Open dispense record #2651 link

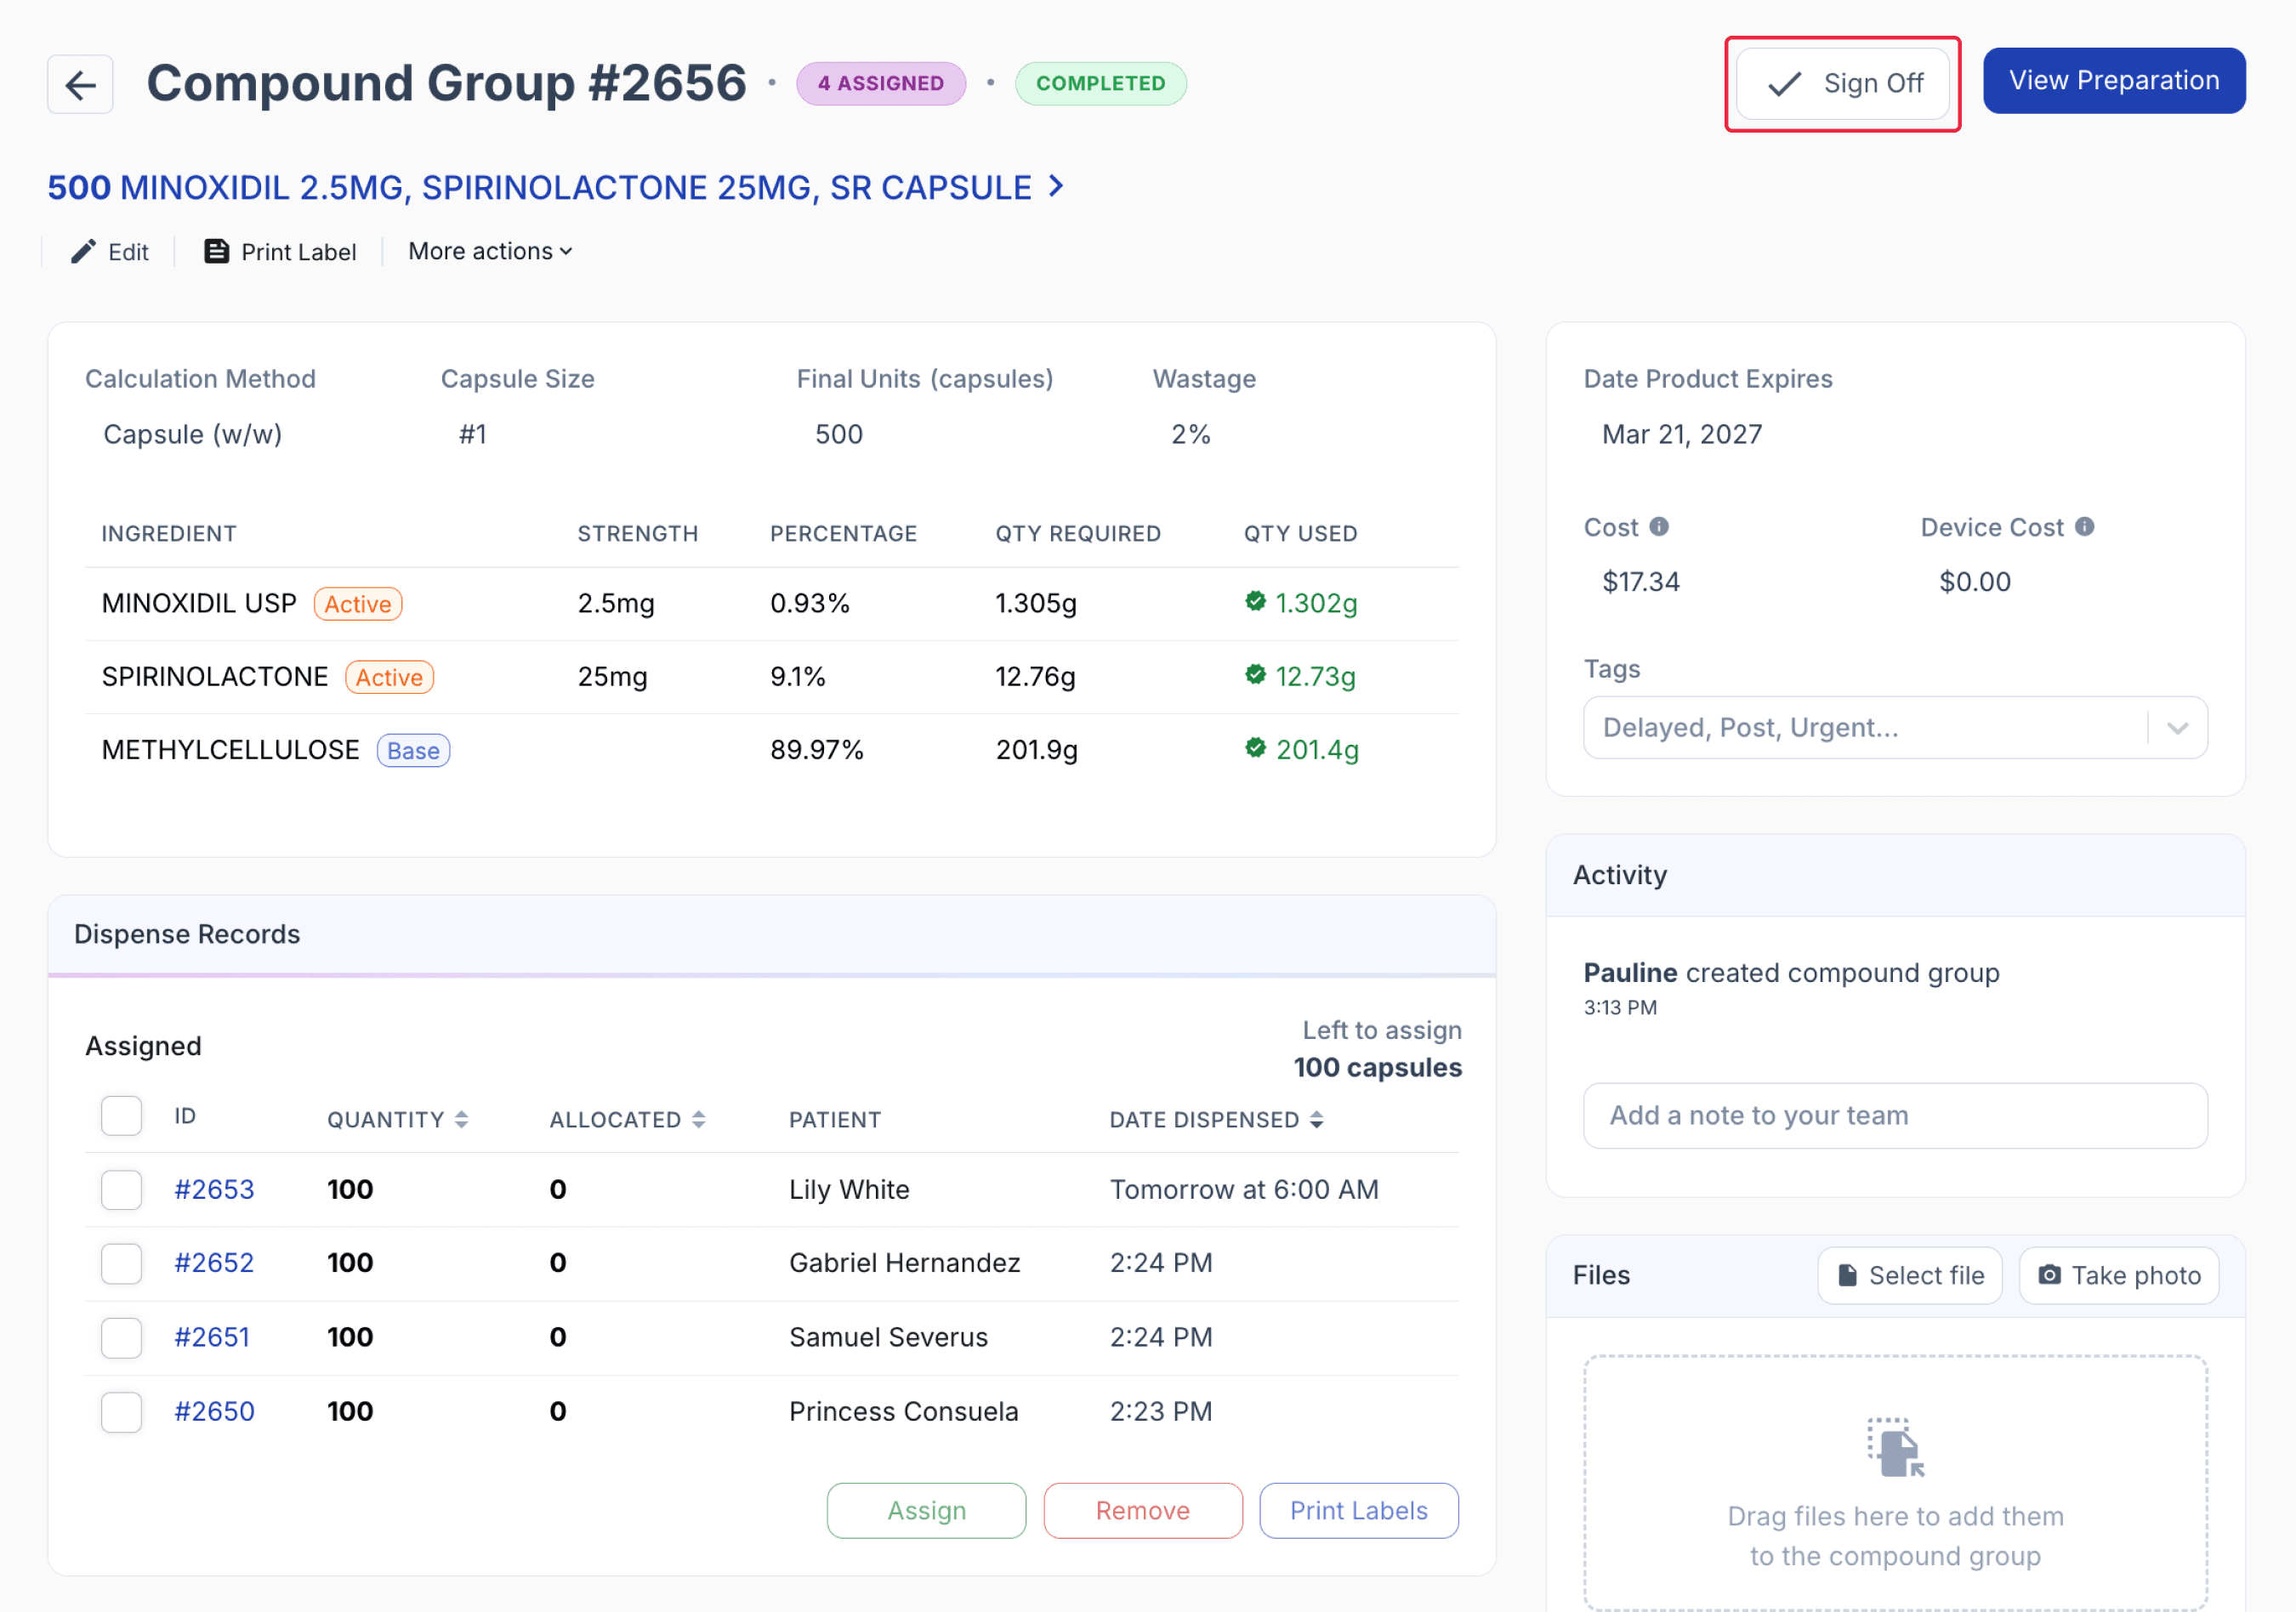click(x=212, y=1338)
